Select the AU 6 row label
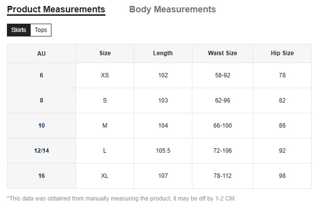Image resolution: width=325 pixels, height=203 pixels. [42, 75]
